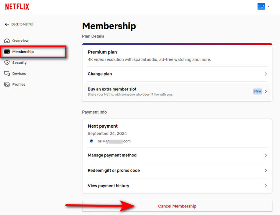The image size is (280, 215).
Task: Open the profile avatar menu
Action: coord(261,6)
